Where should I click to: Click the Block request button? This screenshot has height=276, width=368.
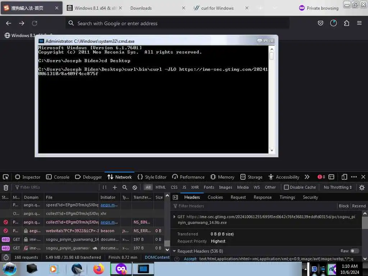344,206
